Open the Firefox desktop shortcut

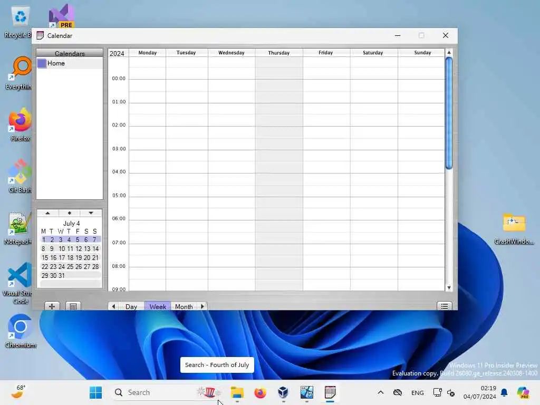[x=20, y=125]
